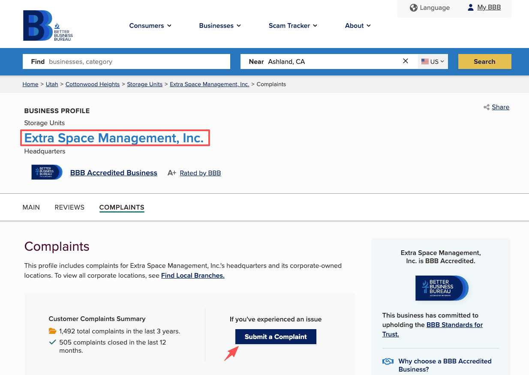Open the US country selector in the search bar
Image resolution: width=529 pixels, height=375 pixels.
coord(433,61)
